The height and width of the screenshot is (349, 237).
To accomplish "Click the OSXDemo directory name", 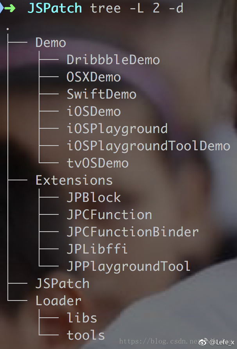I will tap(94, 77).
